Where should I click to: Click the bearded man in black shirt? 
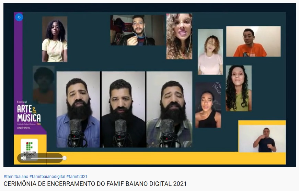pyautogui.click(x=123, y=109)
